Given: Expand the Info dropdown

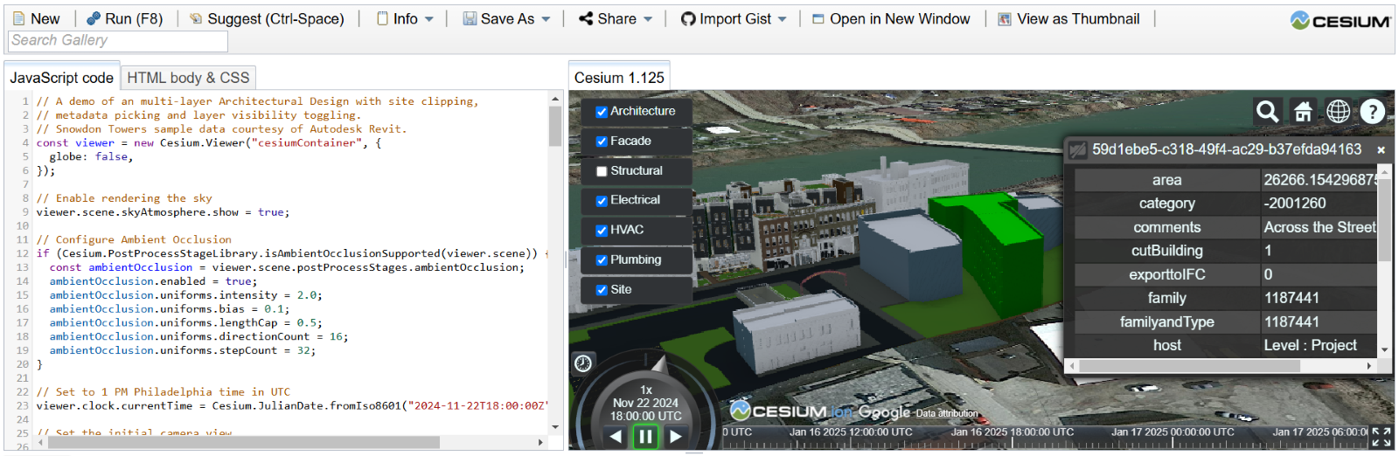Looking at the screenshot, I should 405,18.
